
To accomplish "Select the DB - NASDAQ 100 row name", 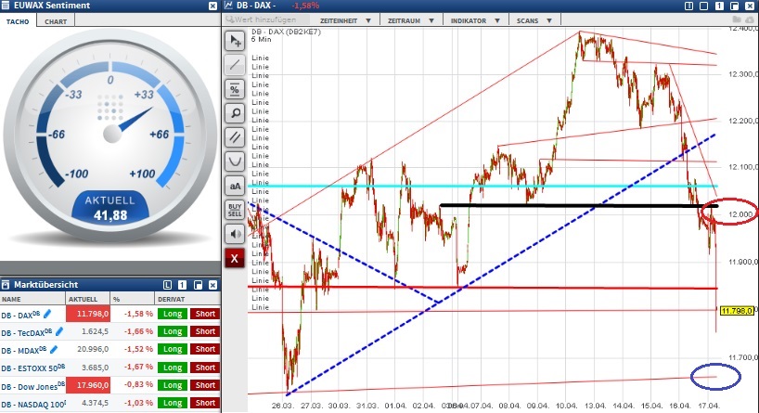I will pyautogui.click(x=33, y=404).
